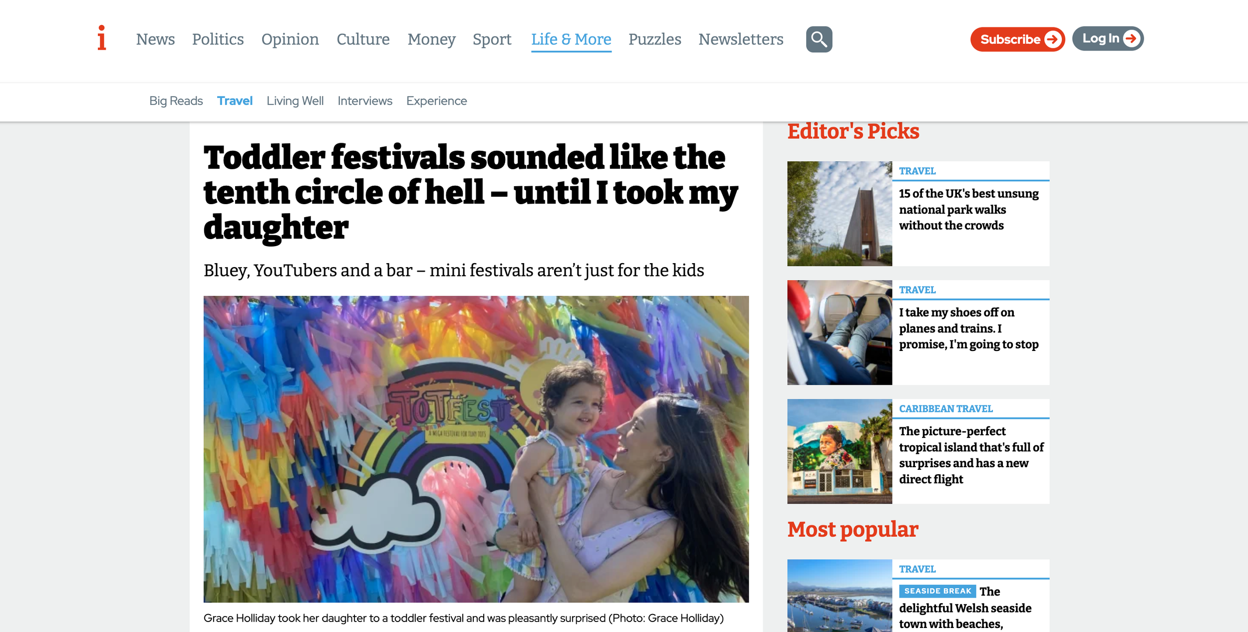Image resolution: width=1248 pixels, height=632 pixels.
Task: Switch to the Living Well tab
Action: pos(295,101)
